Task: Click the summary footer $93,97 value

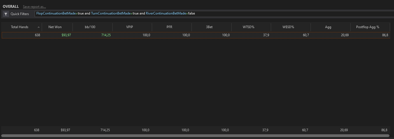Action: coord(65,130)
